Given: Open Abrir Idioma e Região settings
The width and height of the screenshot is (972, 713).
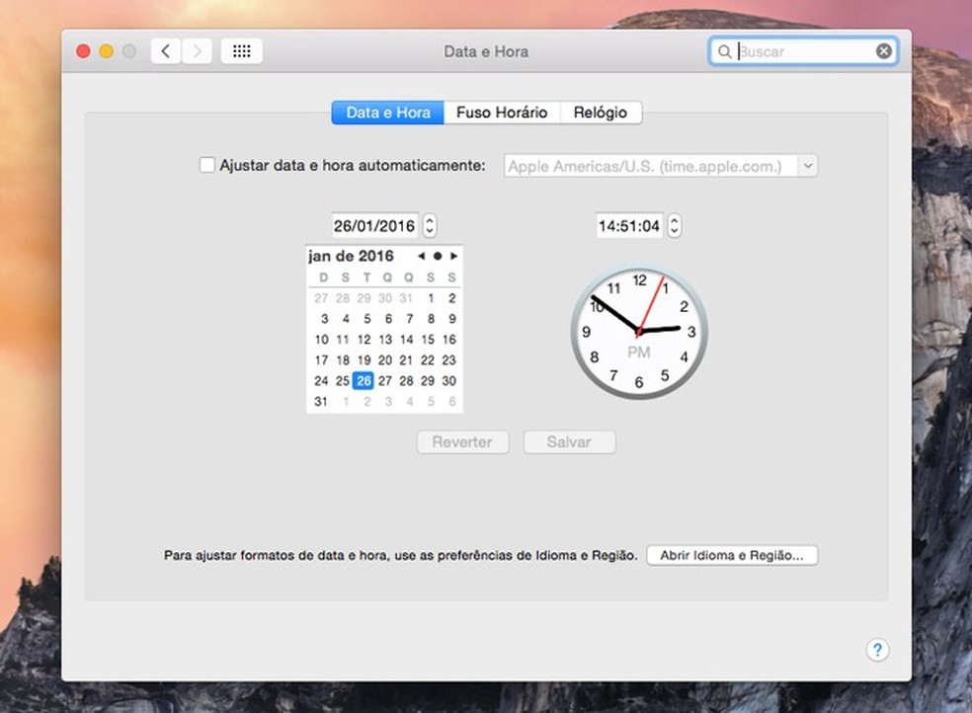Looking at the screenshot, I should pos(731,555).
